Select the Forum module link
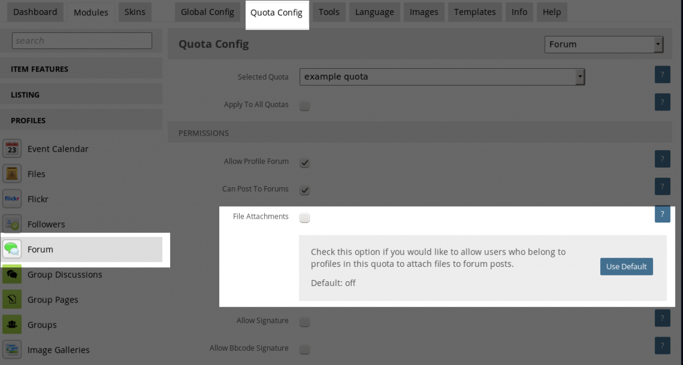 (x=41, y=249)
